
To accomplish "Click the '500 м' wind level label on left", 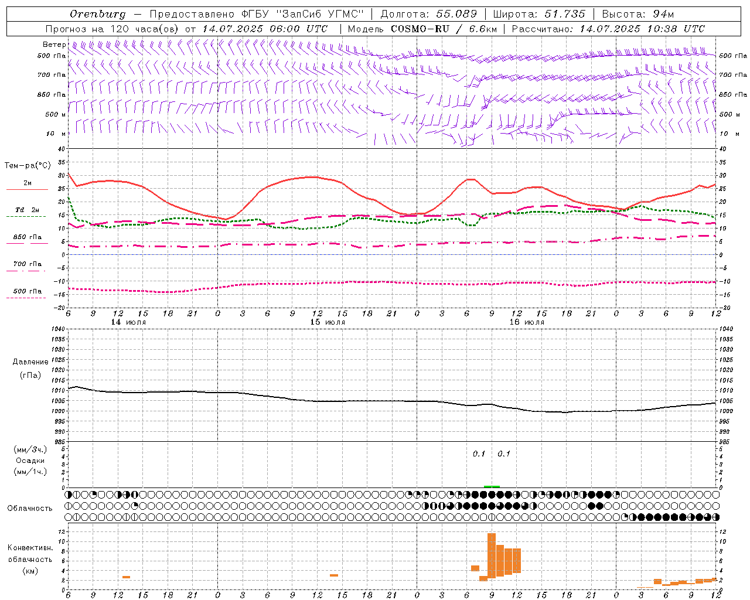I will click(x=56, y=115).
